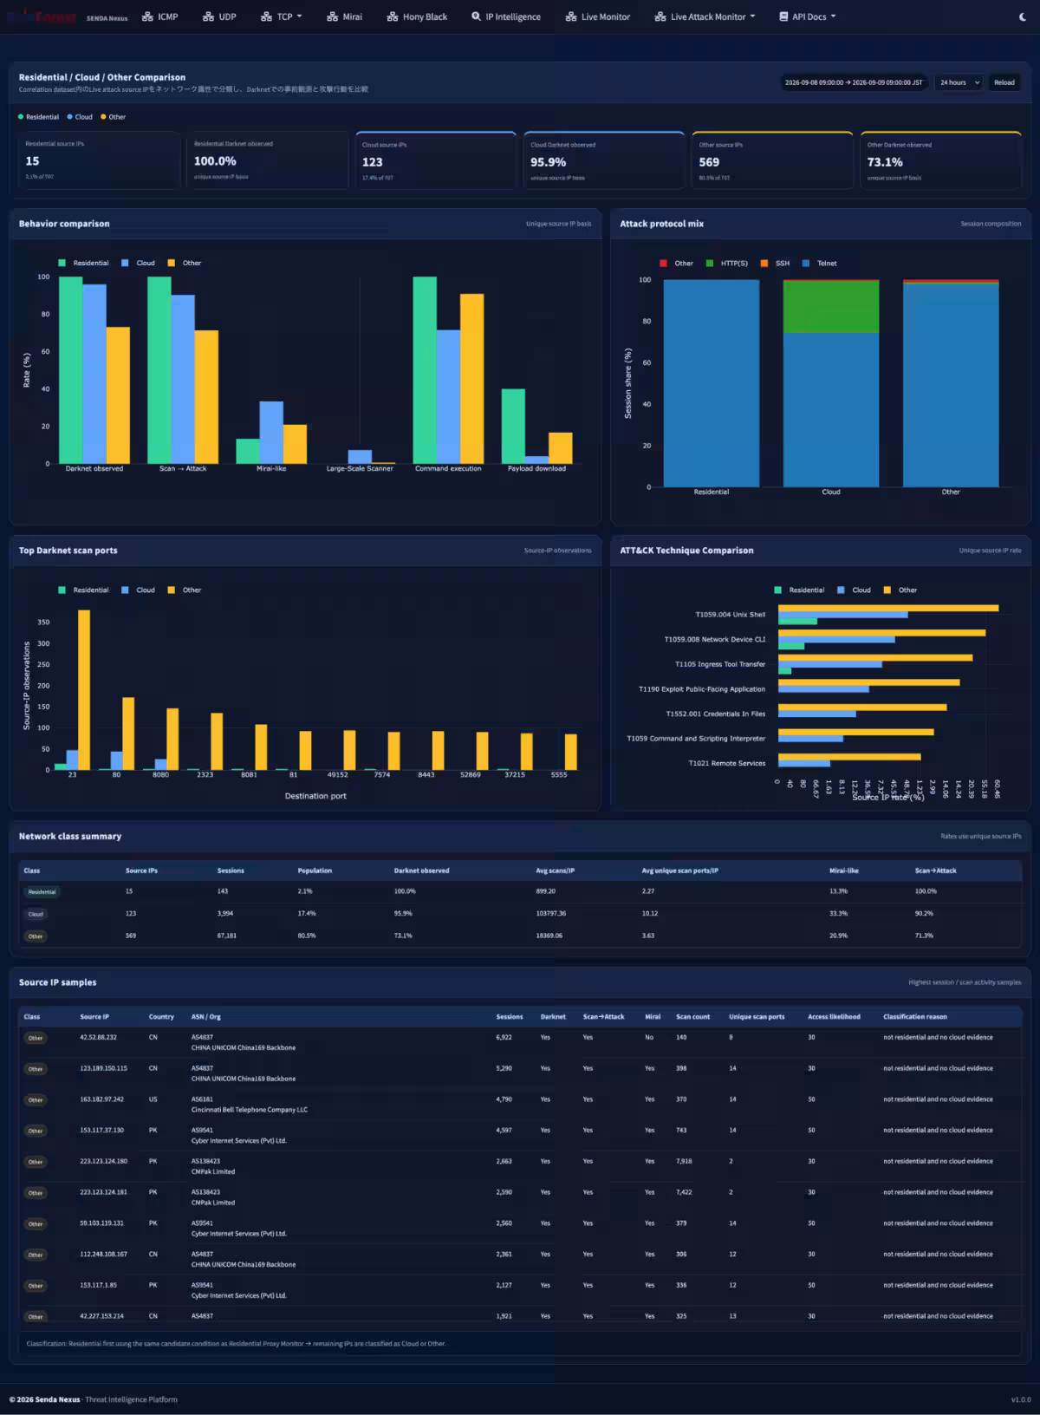This screenshot has height=1415, width=1040.
Task: Click the Darknet observed header in summary table
Action: click(x=421, y=871)
